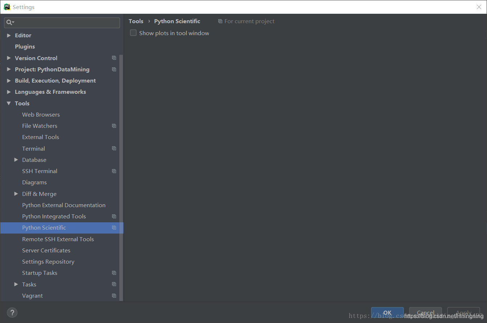
Task: Enable 'Show plots in tool window'
Action: 133,33
